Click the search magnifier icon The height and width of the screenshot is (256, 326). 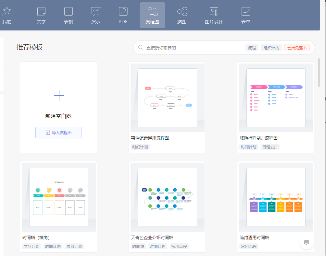(140, 47)
